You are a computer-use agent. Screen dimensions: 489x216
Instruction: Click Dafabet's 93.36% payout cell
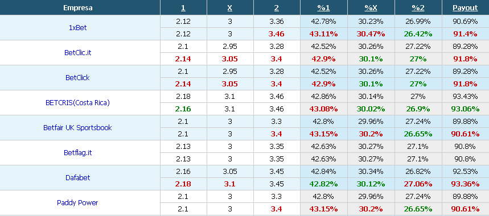tap(465, 184)
